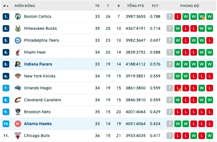Sort table by the # rank column
Image resolution: width=217 pixels, height=142 pixels.
(x=6, y=6)
